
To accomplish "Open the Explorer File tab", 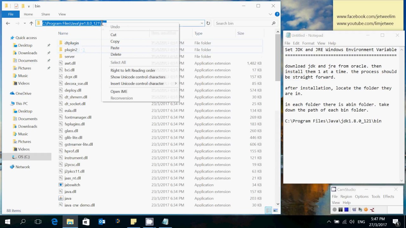I will [x=11, y=14].
